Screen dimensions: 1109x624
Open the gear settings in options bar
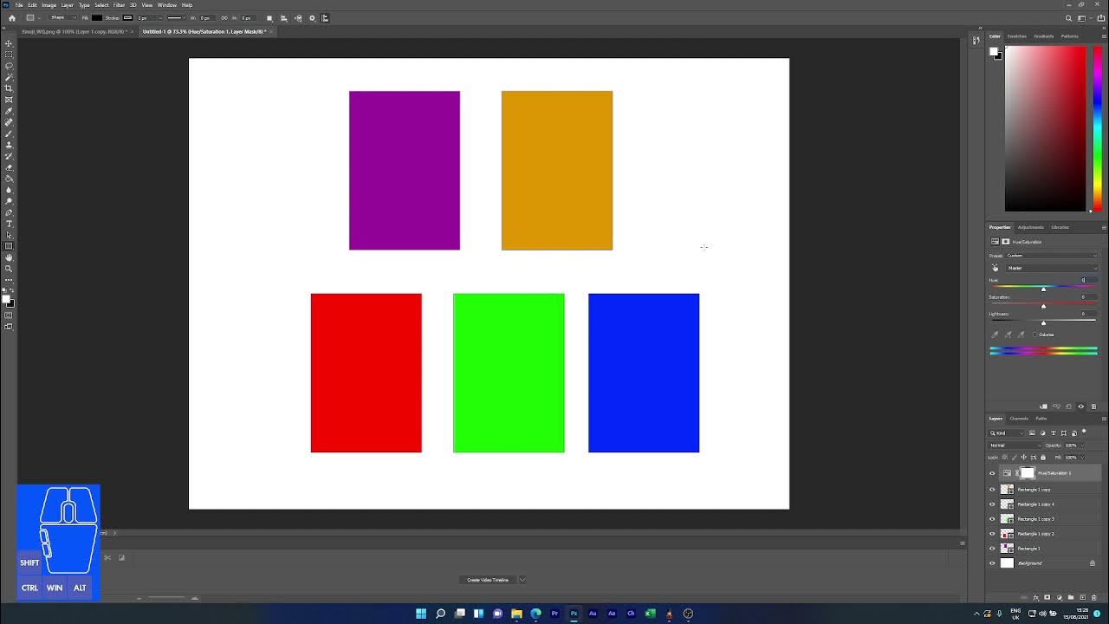click(x=312, y=18)
